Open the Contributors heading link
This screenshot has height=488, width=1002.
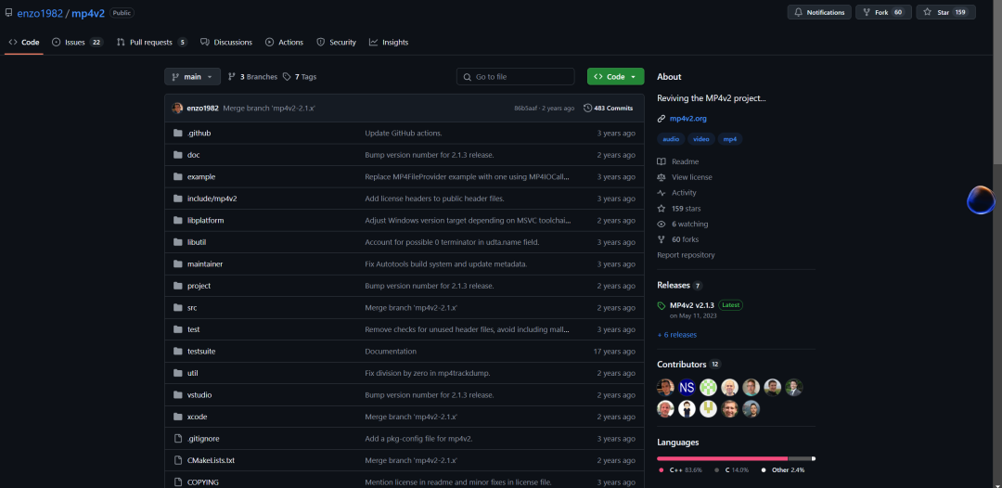point(681,364)
